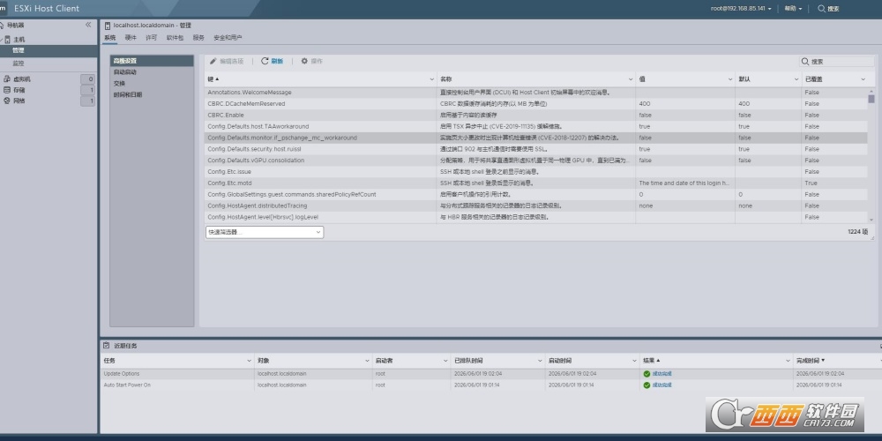
Task: Click the navigator home icon
Action: tap(2, 25)
